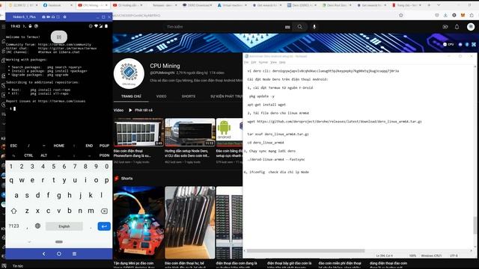Tap the Android back navigation button

click(43, 254)
